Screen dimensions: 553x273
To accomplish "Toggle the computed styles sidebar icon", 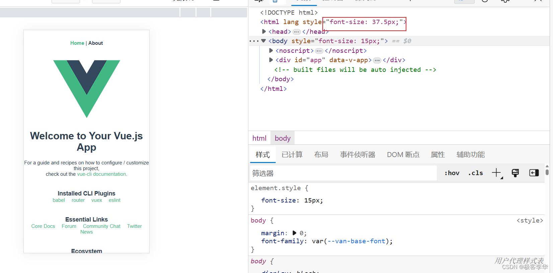I will coord(534,173).
